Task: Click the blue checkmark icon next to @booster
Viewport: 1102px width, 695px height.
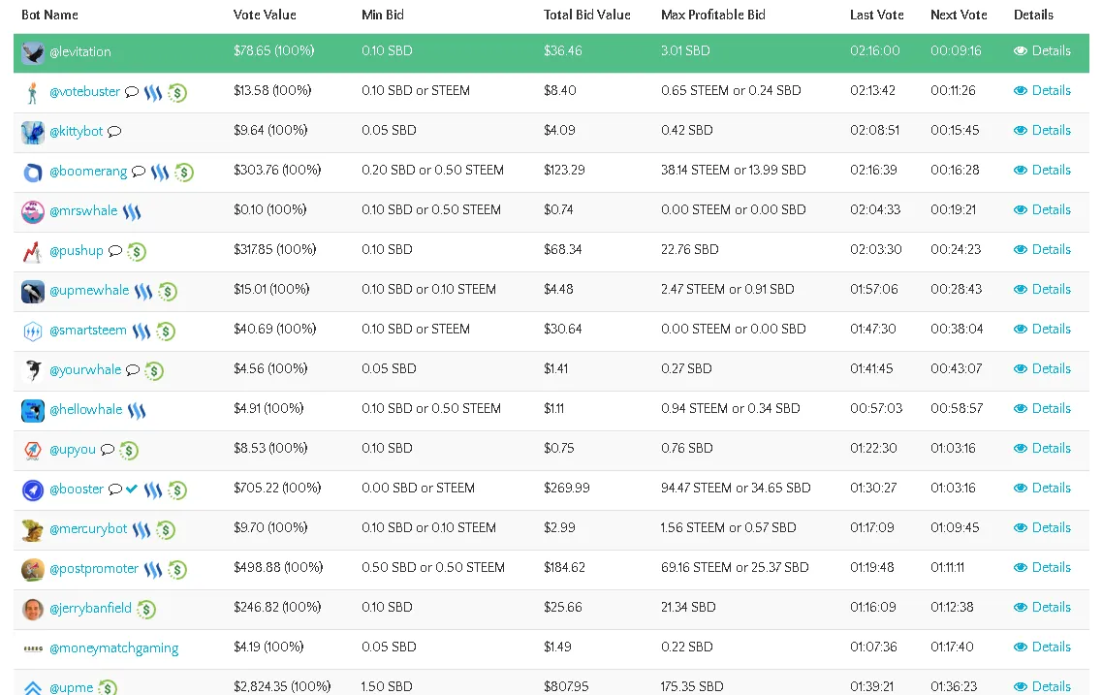Action: 132,489
